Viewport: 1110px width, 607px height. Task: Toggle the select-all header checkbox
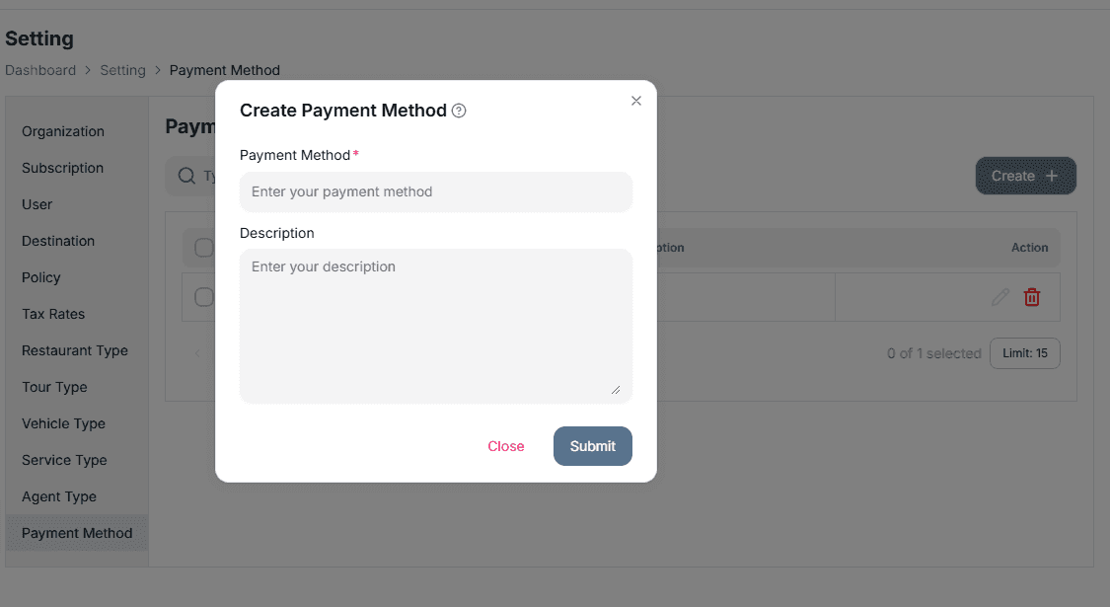click(204, 248)
